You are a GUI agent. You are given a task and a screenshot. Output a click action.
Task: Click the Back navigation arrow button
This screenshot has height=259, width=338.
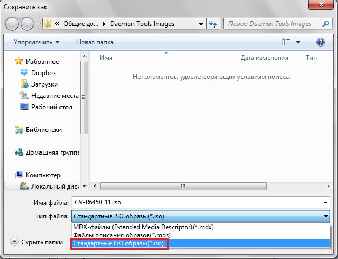[x=12, y=24]
